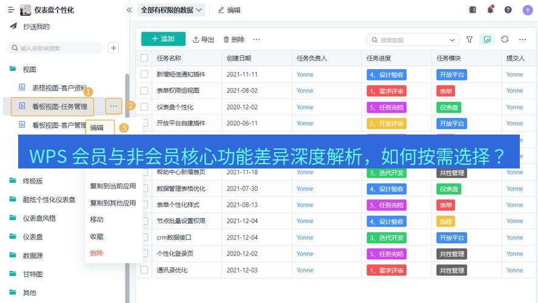Click the refresh icon
The height and width of the screenshot is (303, 538).
click(505, 39)
